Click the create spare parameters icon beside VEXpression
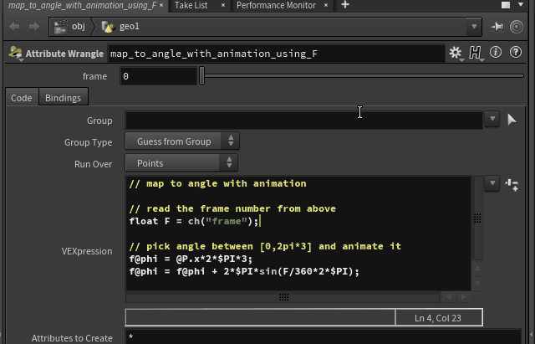 click(512, 184)
